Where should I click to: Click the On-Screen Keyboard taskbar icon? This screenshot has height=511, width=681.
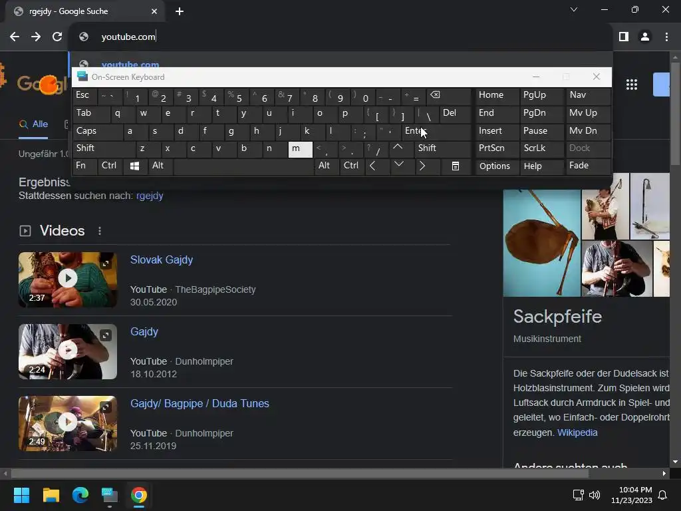(110, 495)
